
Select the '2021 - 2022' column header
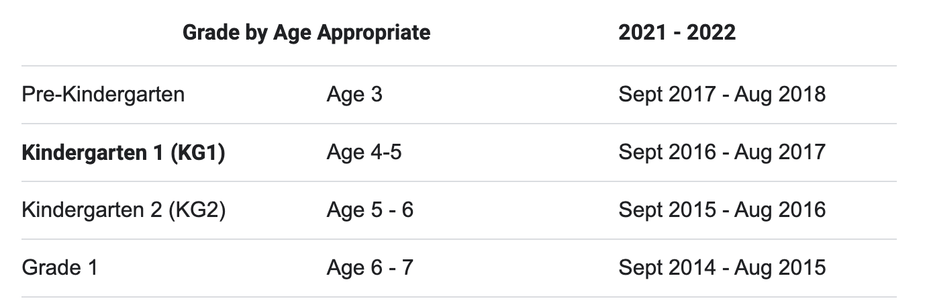pyautogui.click(x=677, y=32)
